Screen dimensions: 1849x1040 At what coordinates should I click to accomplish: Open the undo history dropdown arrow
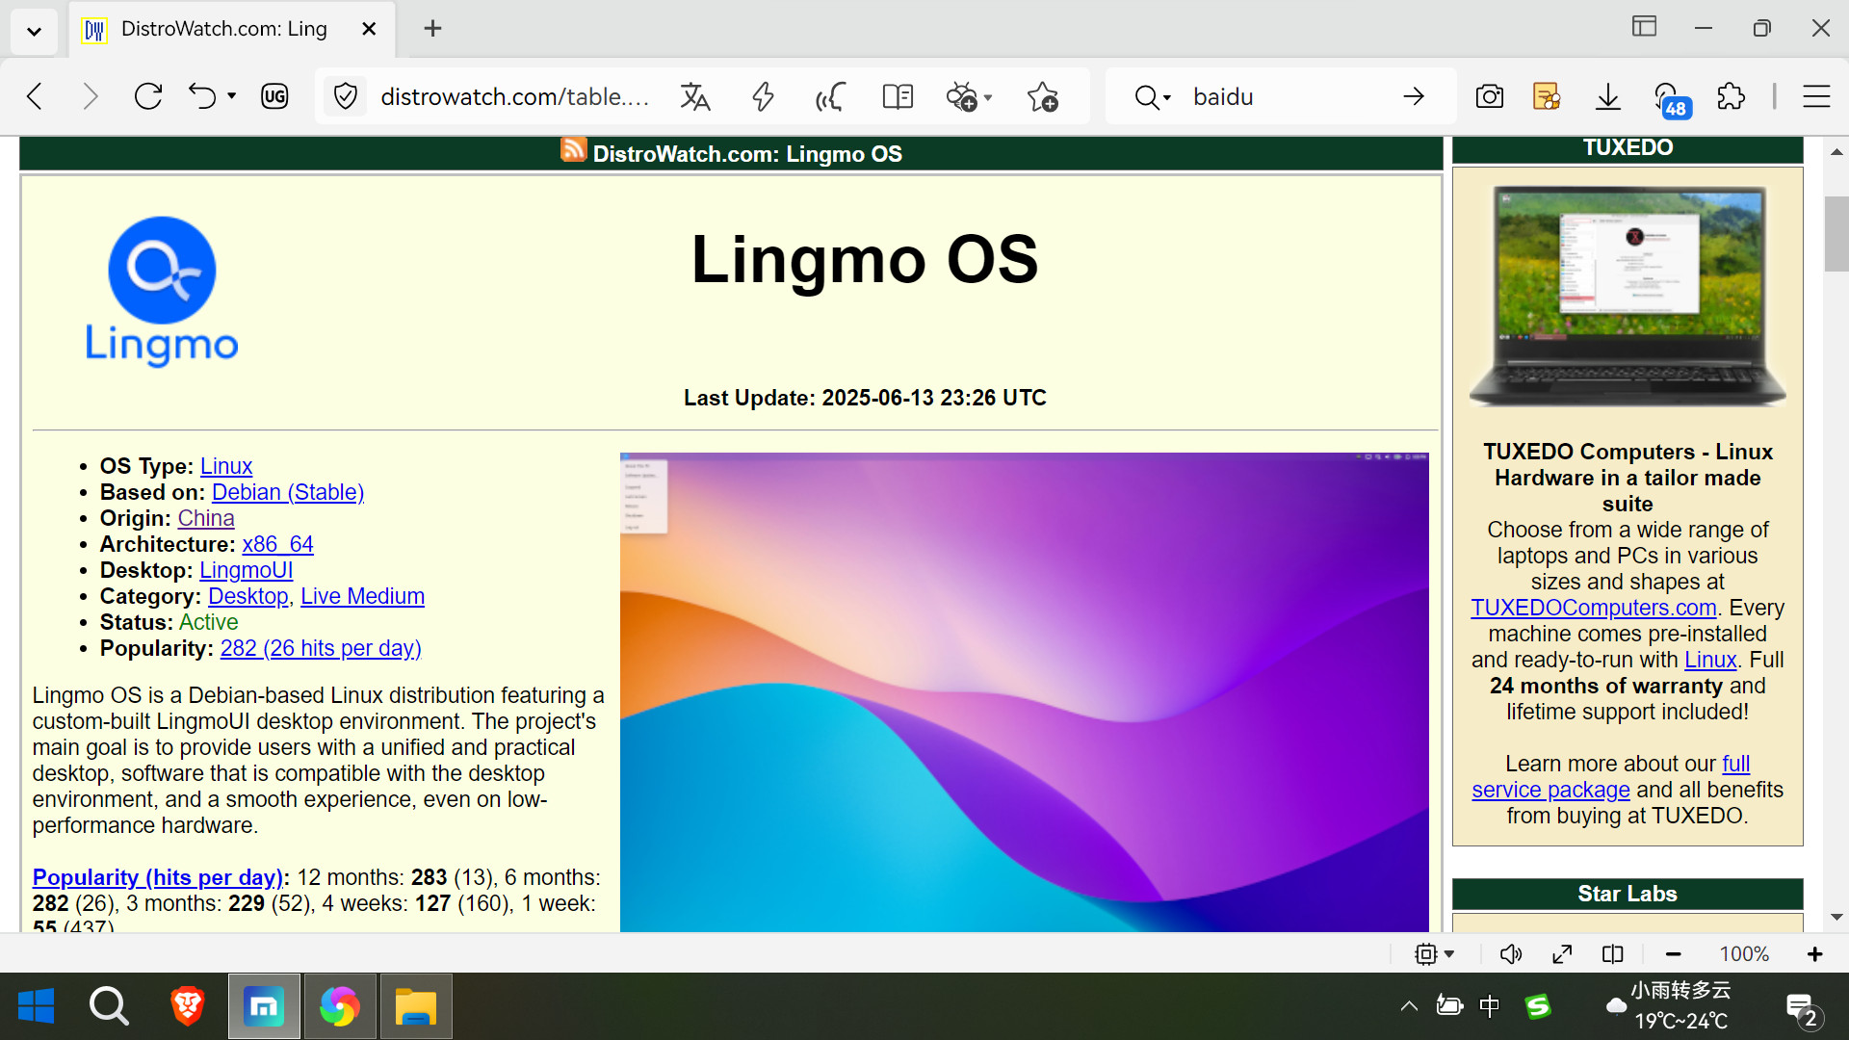(232, 96)
